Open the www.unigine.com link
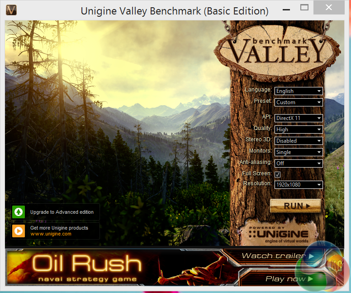The image size is (351, 293). click(x=51, y=234)
